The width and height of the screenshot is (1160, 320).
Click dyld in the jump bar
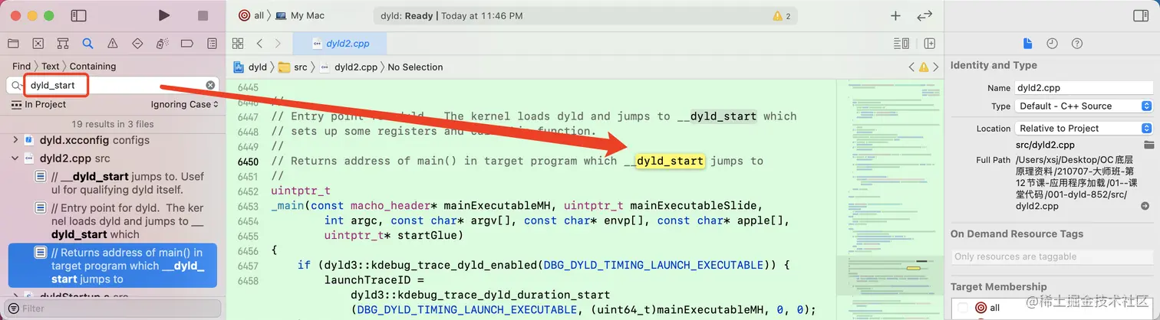click(251, 67)
